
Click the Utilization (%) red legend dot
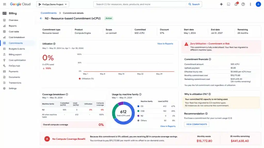coord(80,79)
